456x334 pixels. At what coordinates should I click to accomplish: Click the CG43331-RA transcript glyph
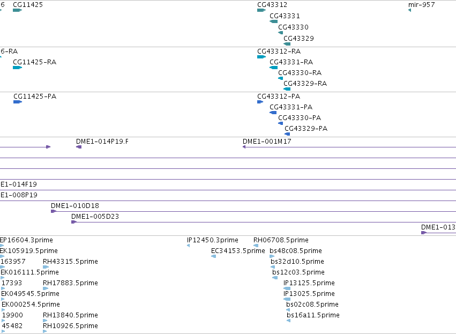click(x=274, y=68)
